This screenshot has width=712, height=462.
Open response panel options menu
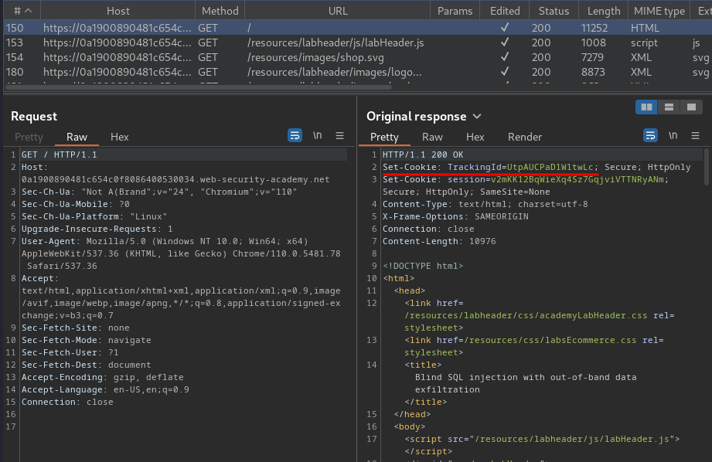coord(695,135)
